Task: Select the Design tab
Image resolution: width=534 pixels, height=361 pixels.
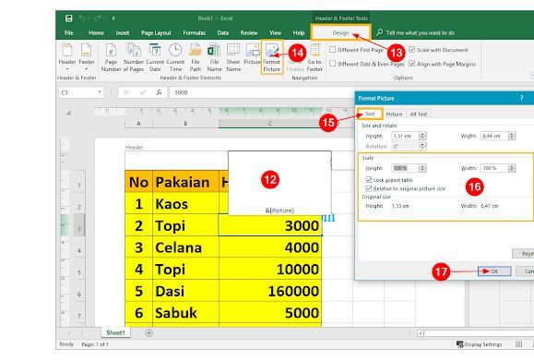Action: (340, 32)
